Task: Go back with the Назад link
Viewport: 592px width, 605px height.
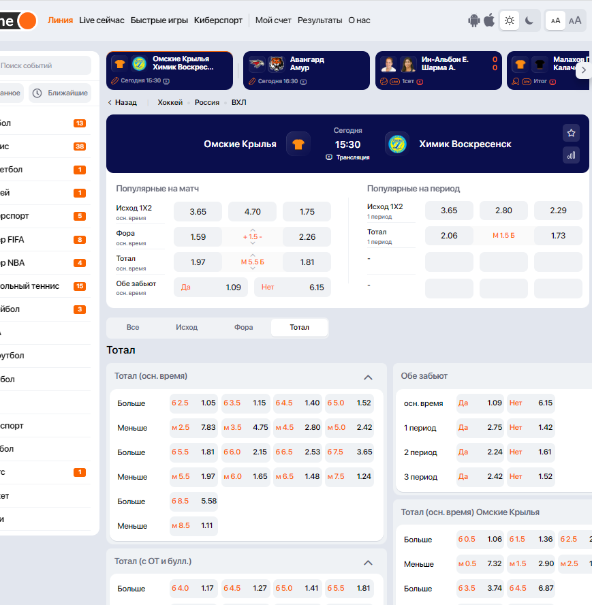Action: coord(123,102)
